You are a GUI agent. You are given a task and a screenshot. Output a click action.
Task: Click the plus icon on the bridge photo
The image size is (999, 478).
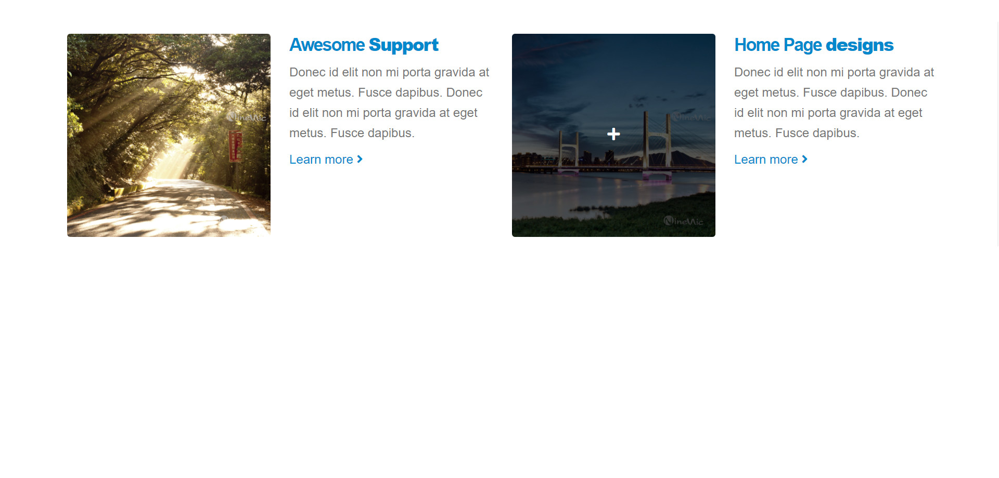click(x=613, y=134)
